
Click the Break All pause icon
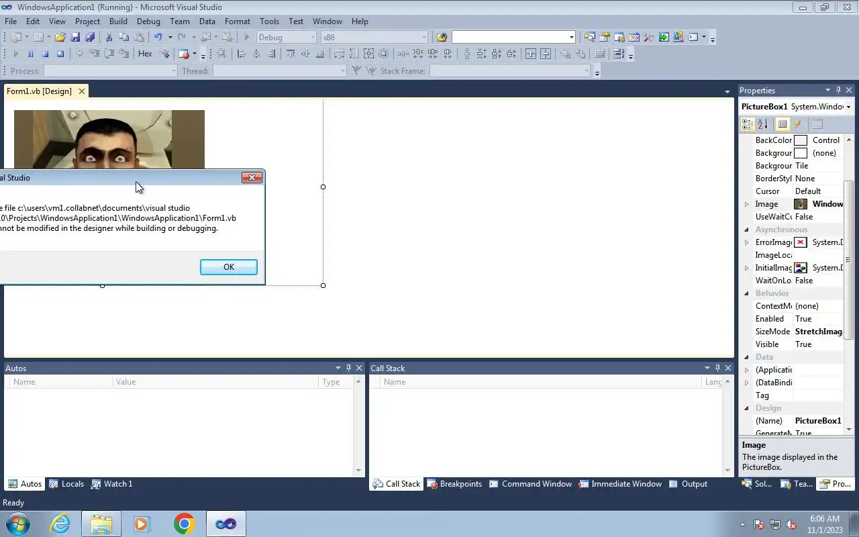tap(30, 54)
